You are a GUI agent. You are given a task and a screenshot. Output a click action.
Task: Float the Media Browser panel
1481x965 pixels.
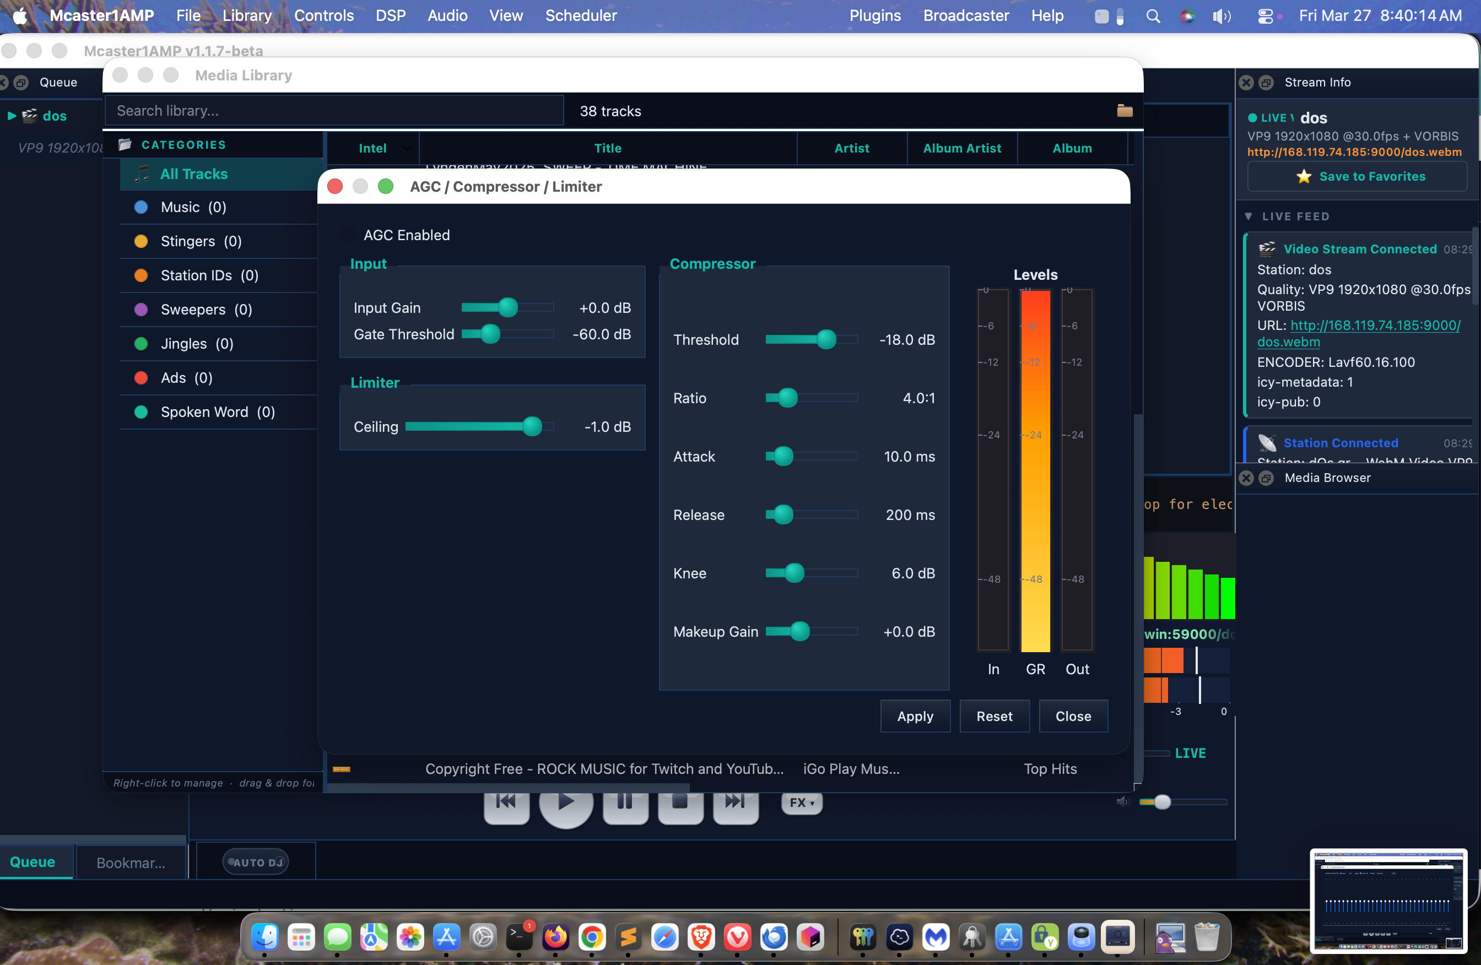tap(1266, 478)
